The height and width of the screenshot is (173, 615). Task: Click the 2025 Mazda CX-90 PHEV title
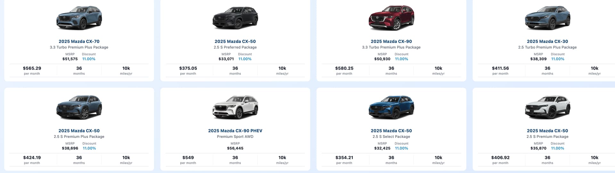coord(235,131)
